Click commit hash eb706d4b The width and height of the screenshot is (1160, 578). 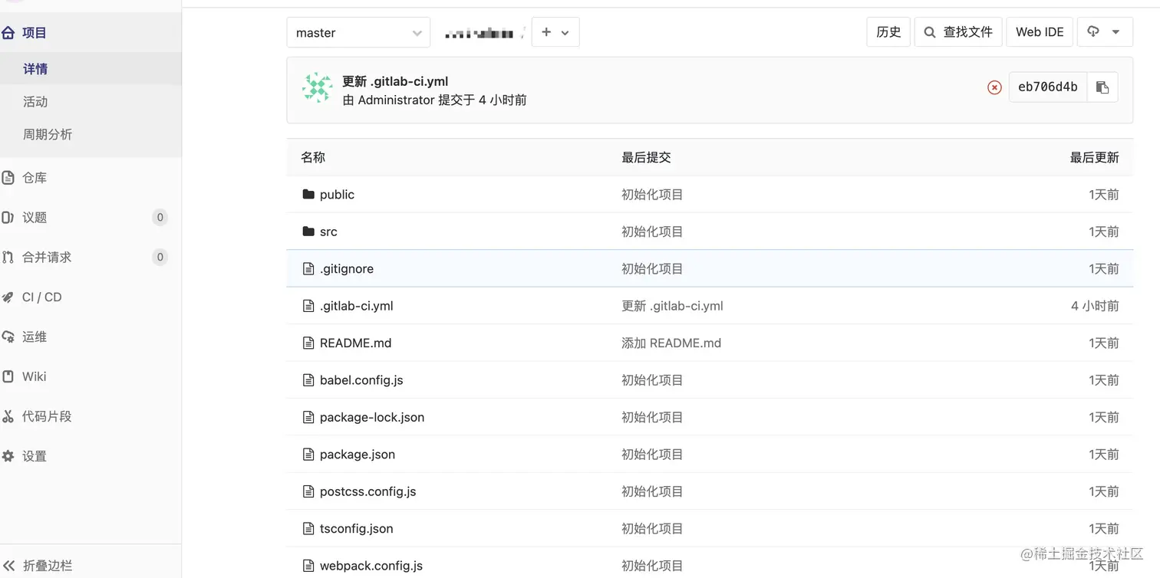click(1047, 87)
